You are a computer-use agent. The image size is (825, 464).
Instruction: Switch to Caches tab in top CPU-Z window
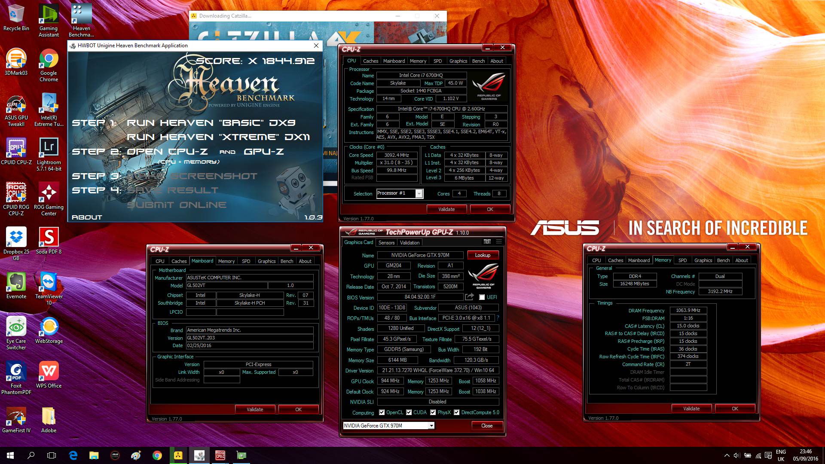tap(370, 61)
